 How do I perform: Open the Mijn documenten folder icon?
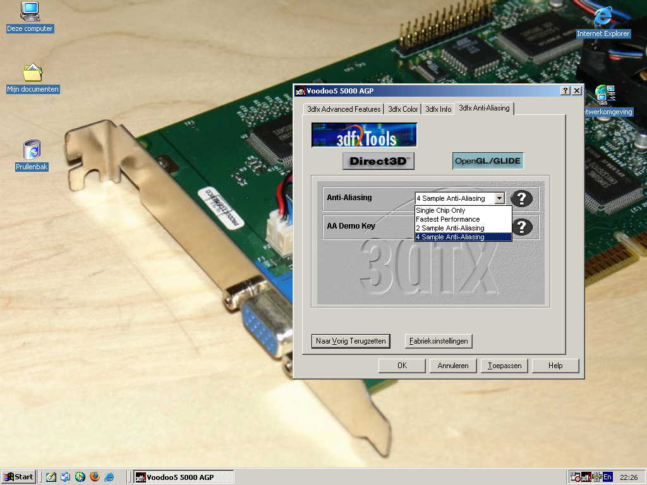tap(33, 78)
